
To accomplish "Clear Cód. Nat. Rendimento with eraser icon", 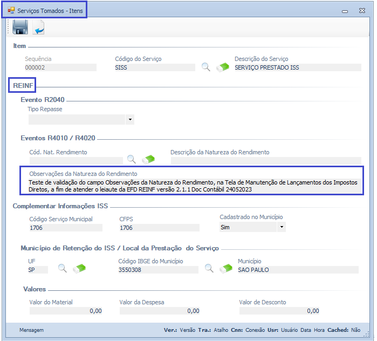I will point(148,159).
